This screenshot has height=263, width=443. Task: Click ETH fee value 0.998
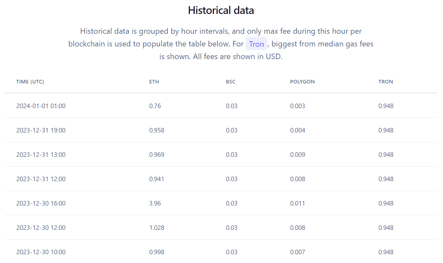157,252
